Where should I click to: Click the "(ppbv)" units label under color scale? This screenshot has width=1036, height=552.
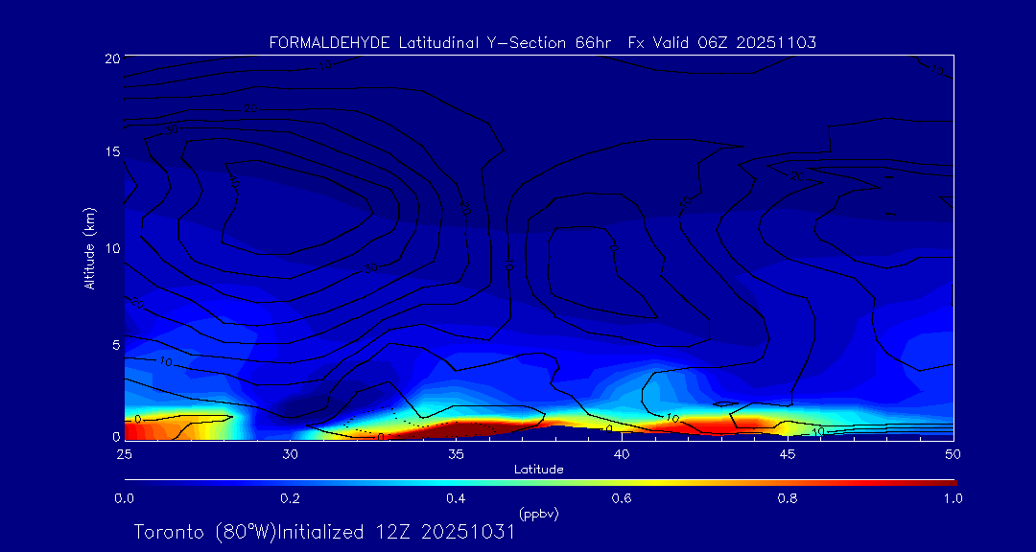pyautogui.click(x=539, y=514)
